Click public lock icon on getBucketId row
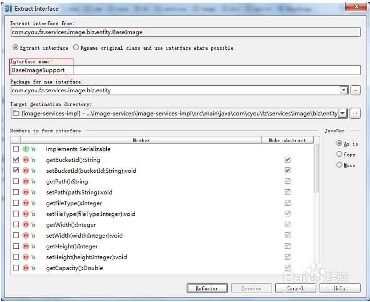370x302 pixels. (33, 160)
